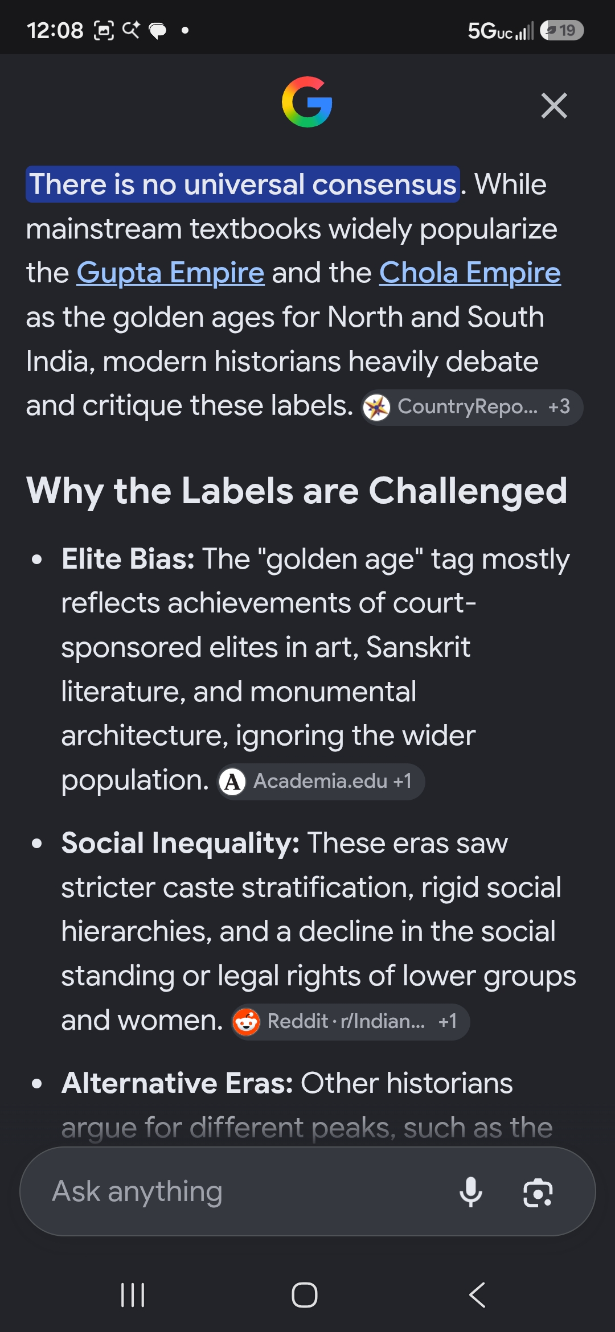Tap the Academia.edu "A" favicon

pyautogui.click(x=232, y=782)
